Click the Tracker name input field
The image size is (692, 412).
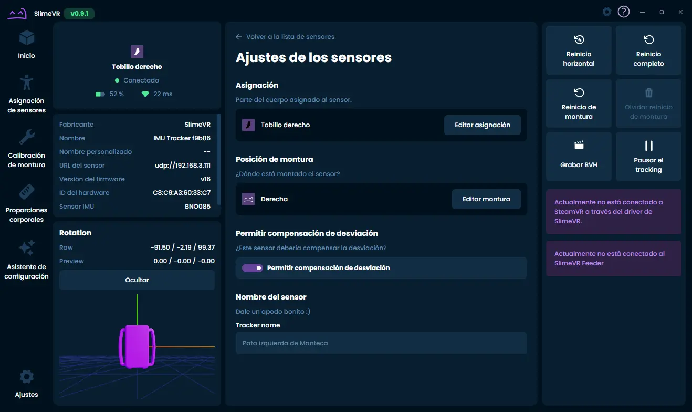tap(381, 343)
